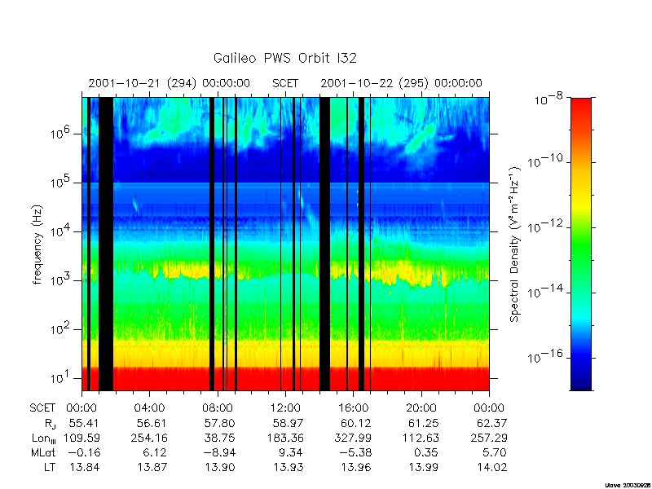Image resolution: width=652 pixels, height=489 pixels.
Task: Click the RJ value '60.12'
Action: point(356,423)
